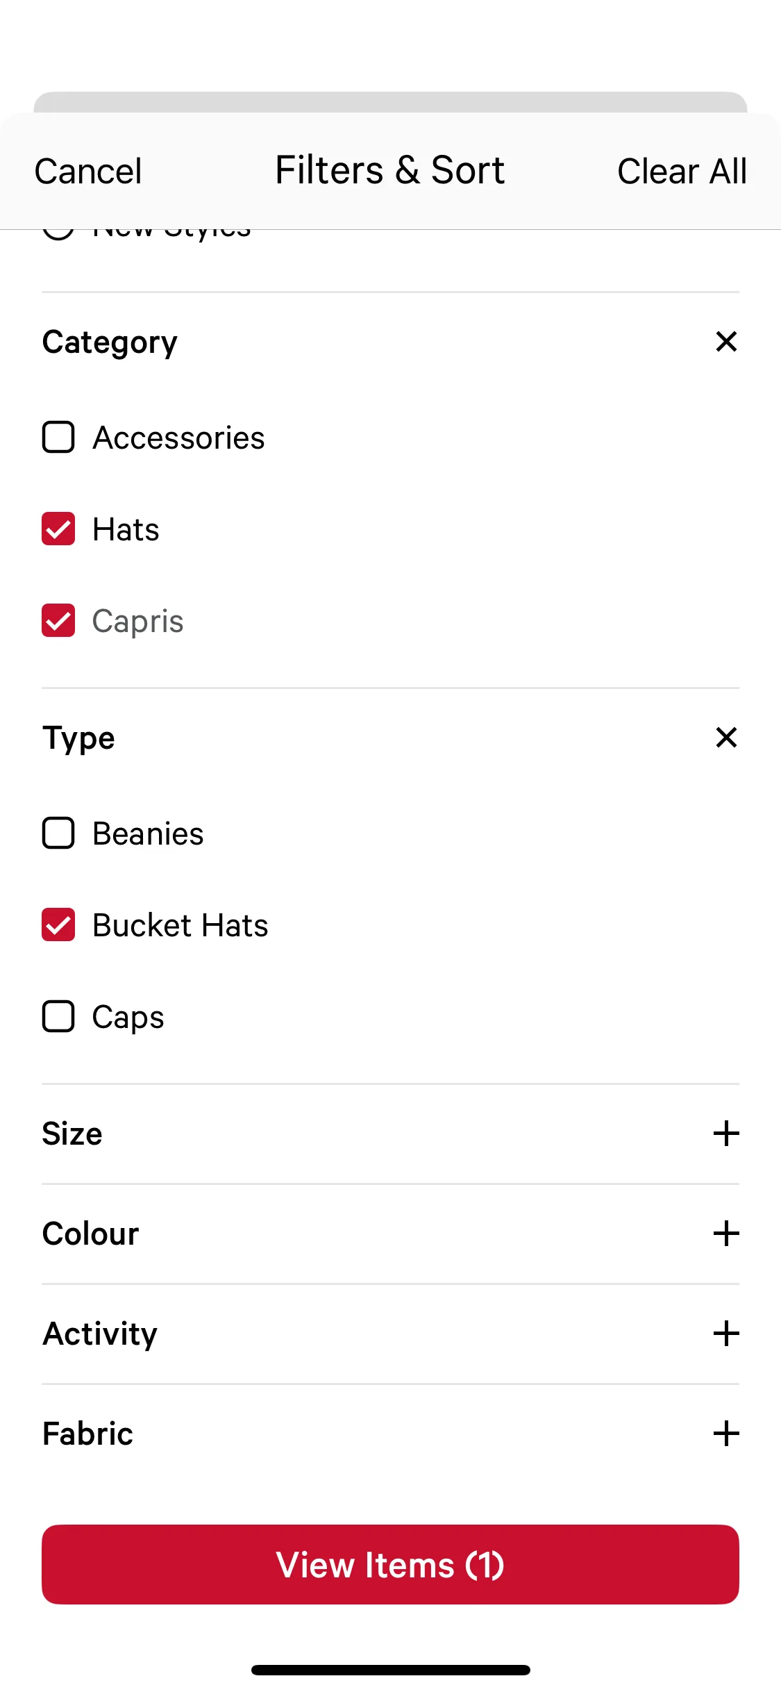Select the partially hidden New Styles radio button

(58, 233)
